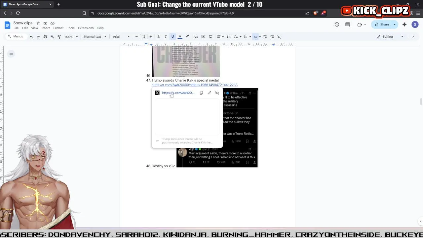Open the Insert menu

tap(46, 28)
